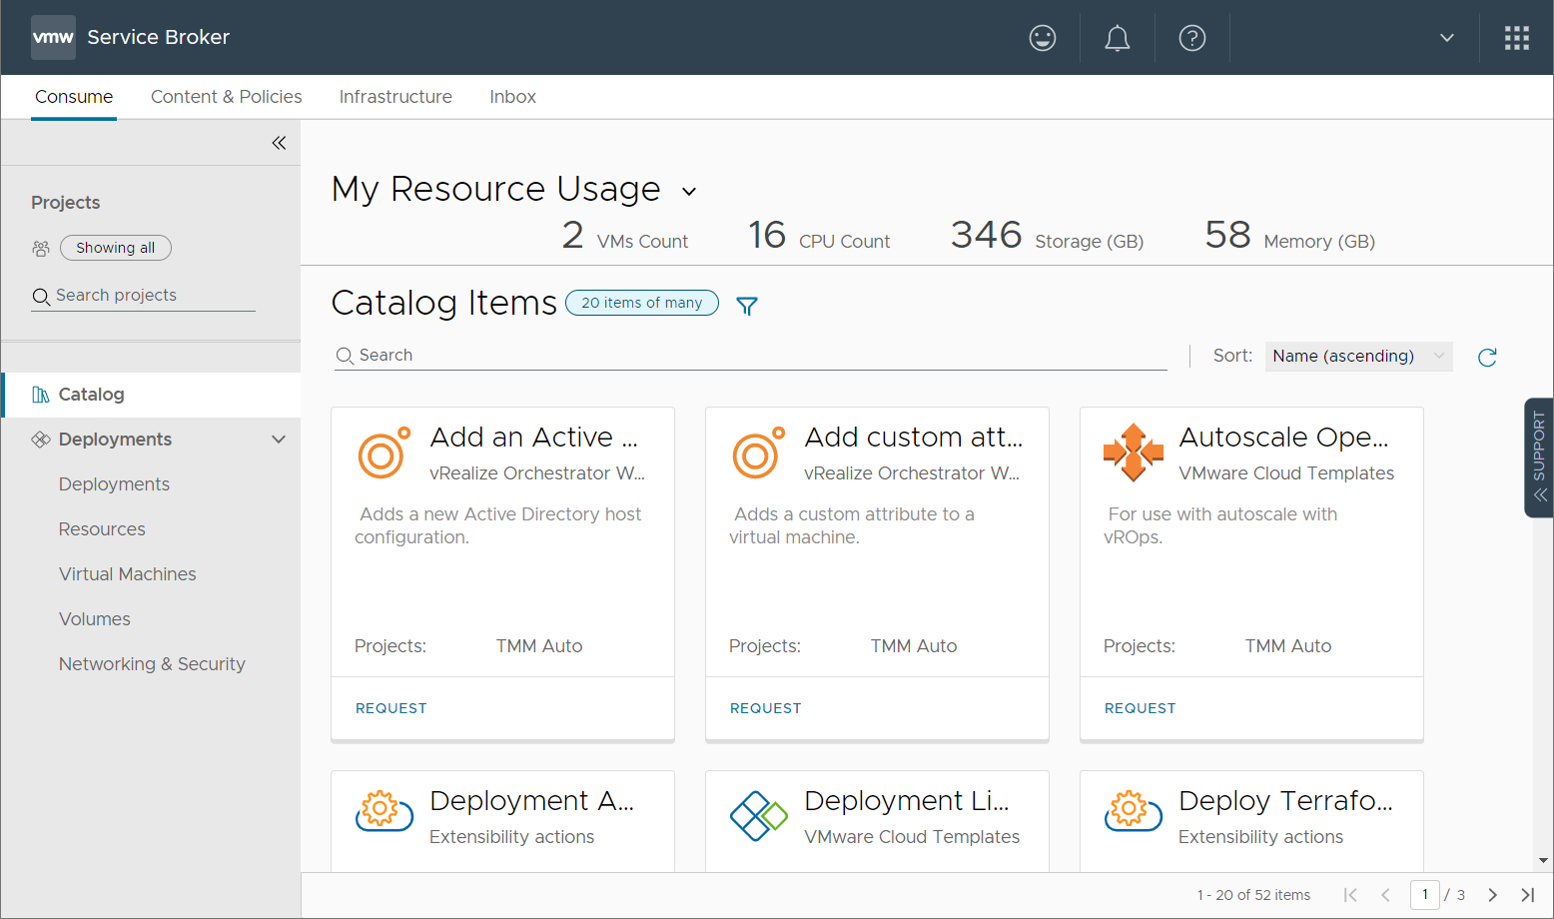
Task: Select Catalog in the sidebar
Action: pyautogui.click(x=151, y=395)
